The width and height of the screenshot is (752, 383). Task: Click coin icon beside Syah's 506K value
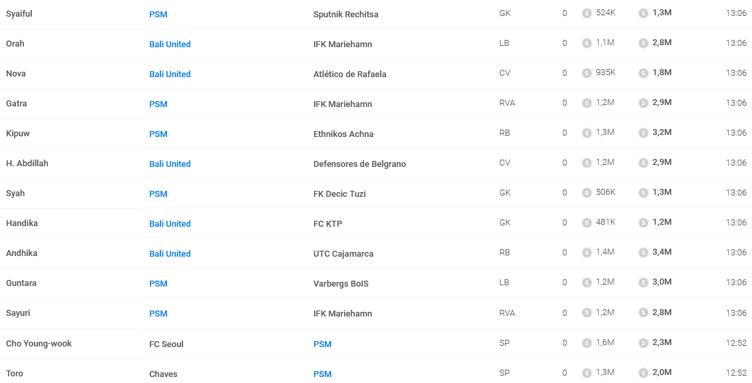pyautogui.click(x=586, y=193)
